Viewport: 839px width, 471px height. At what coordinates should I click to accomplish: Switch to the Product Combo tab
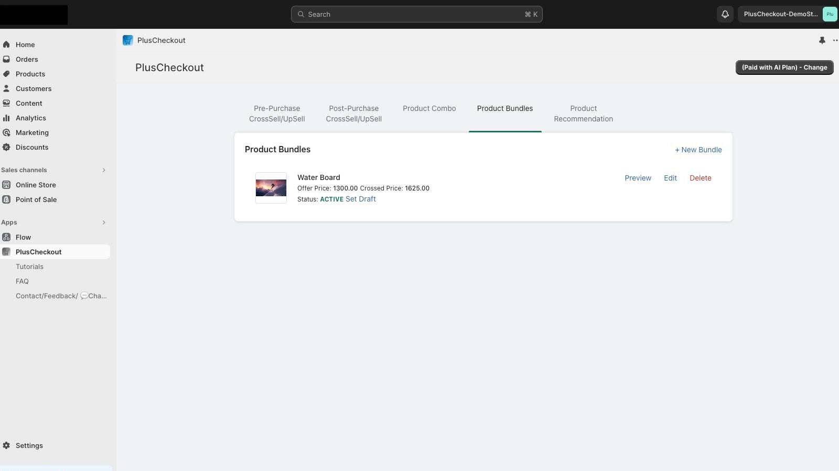point(429,108)
